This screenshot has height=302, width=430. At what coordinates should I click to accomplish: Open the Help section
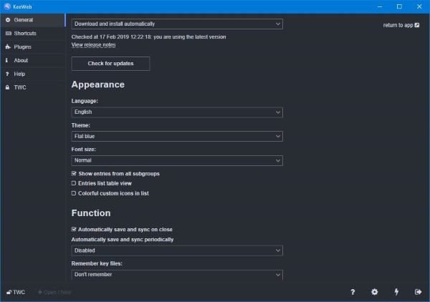pos(33,74)
